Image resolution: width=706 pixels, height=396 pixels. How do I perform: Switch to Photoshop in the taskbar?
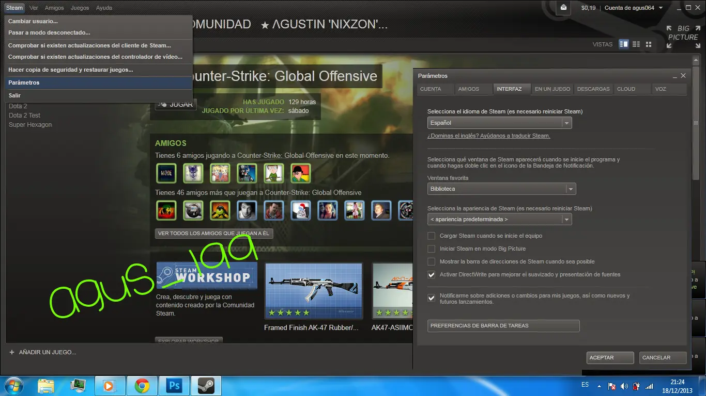(x=174, y=386)
